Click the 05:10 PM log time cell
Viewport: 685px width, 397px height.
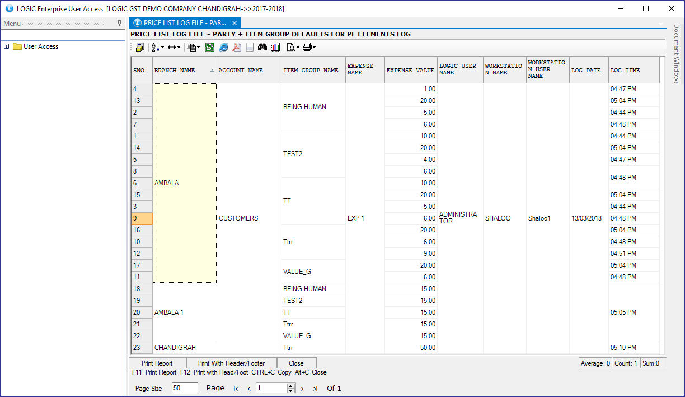pos(634,348)
